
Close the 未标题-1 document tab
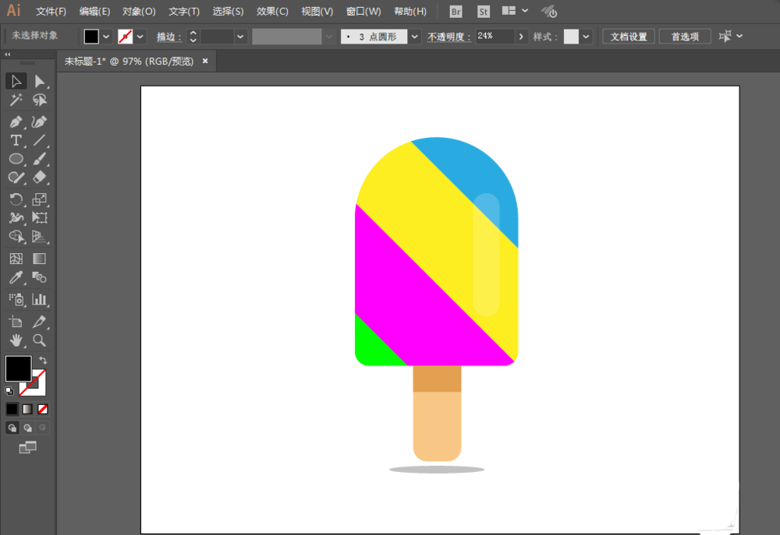coord(205,61)
